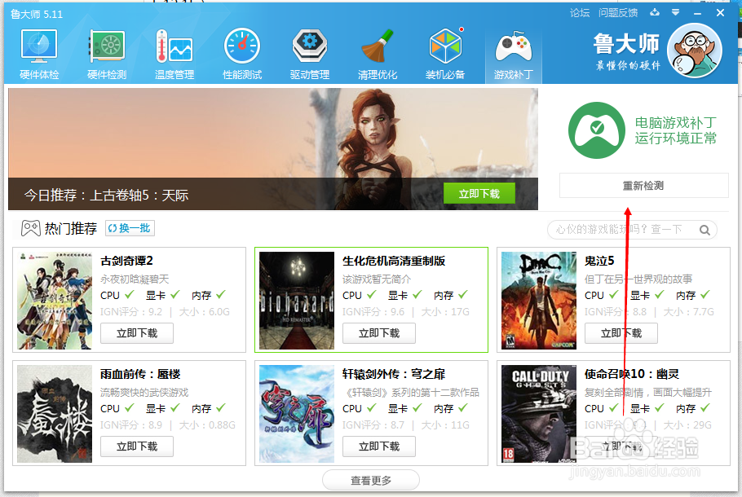Open the 温度管理 temperature management icon
Viewport: 742px width, 497px height.
pyautogui.click(x=174, y=54)
